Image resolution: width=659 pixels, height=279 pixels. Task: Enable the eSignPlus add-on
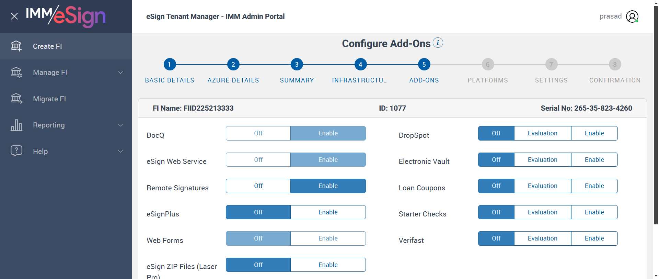tap(328, 212)
